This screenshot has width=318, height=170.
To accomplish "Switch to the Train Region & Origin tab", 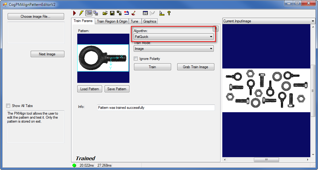I will point(112,21).
